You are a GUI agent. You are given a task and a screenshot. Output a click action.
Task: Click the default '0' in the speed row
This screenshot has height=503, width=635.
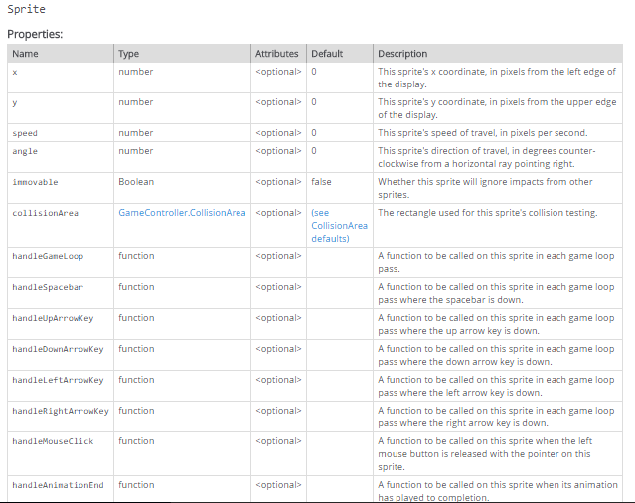[314, 133]
